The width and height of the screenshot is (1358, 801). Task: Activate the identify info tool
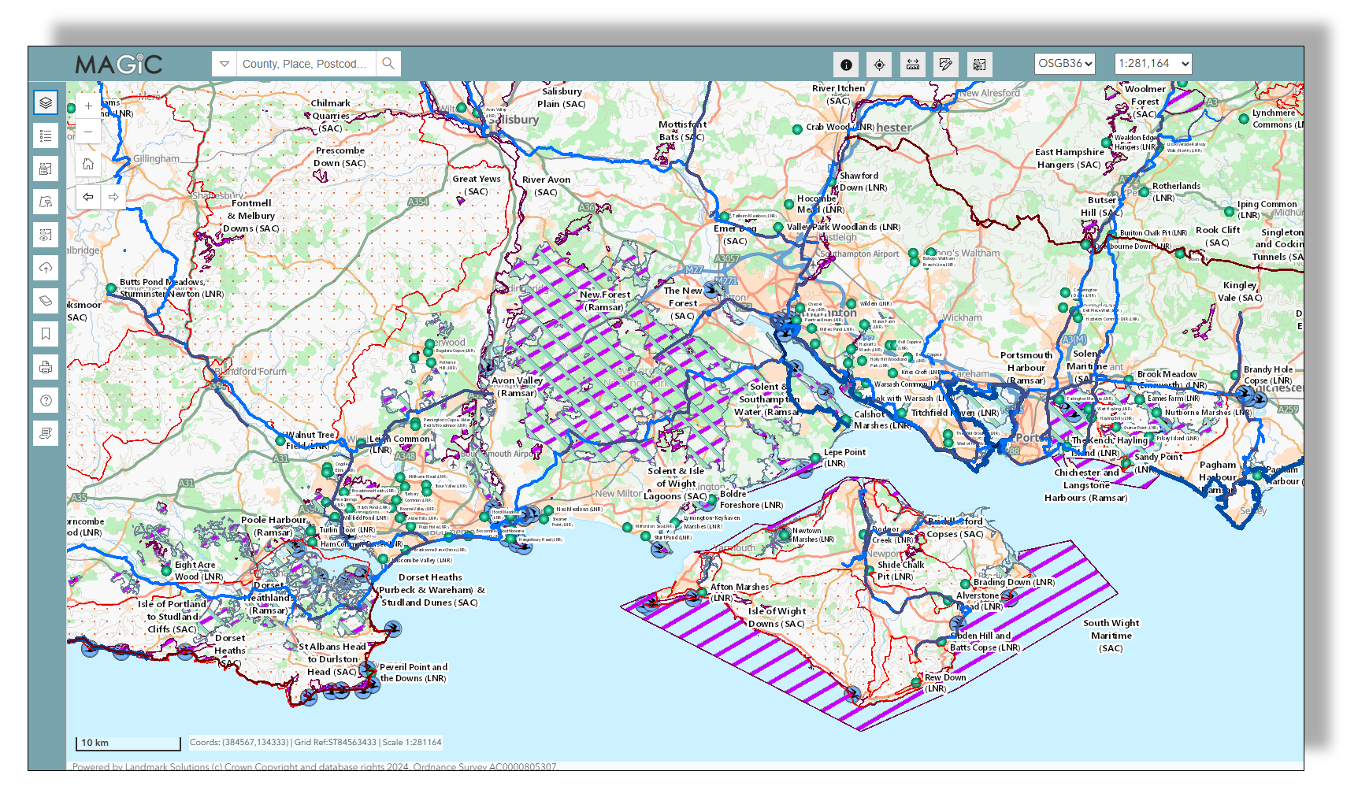(846, 65)
